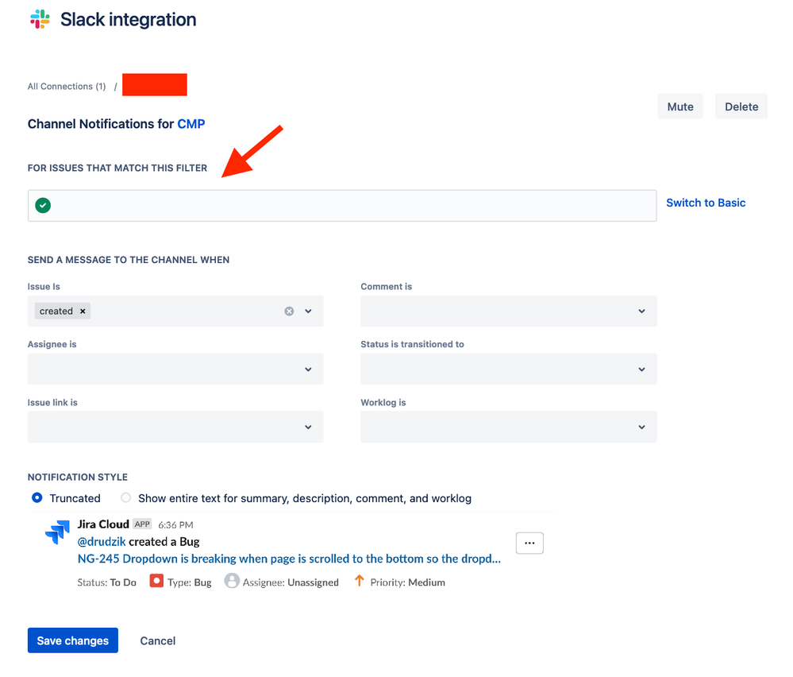Expand the Issue Is dropdown arrow

[309, 311]
